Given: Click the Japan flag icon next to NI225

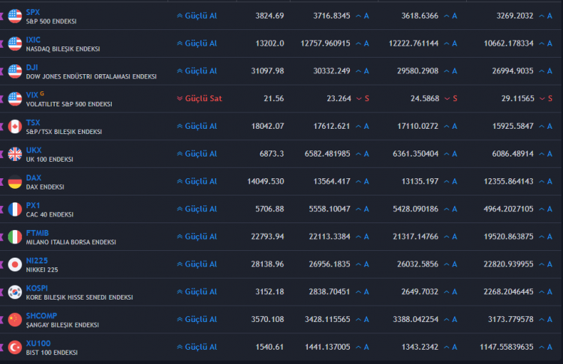Looking at the screenshot, I should click(x=15, y=264).
